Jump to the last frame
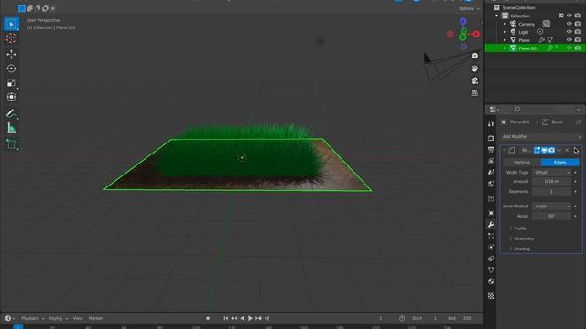The height and width of the screenshot is (329, 586). [266, 319]
